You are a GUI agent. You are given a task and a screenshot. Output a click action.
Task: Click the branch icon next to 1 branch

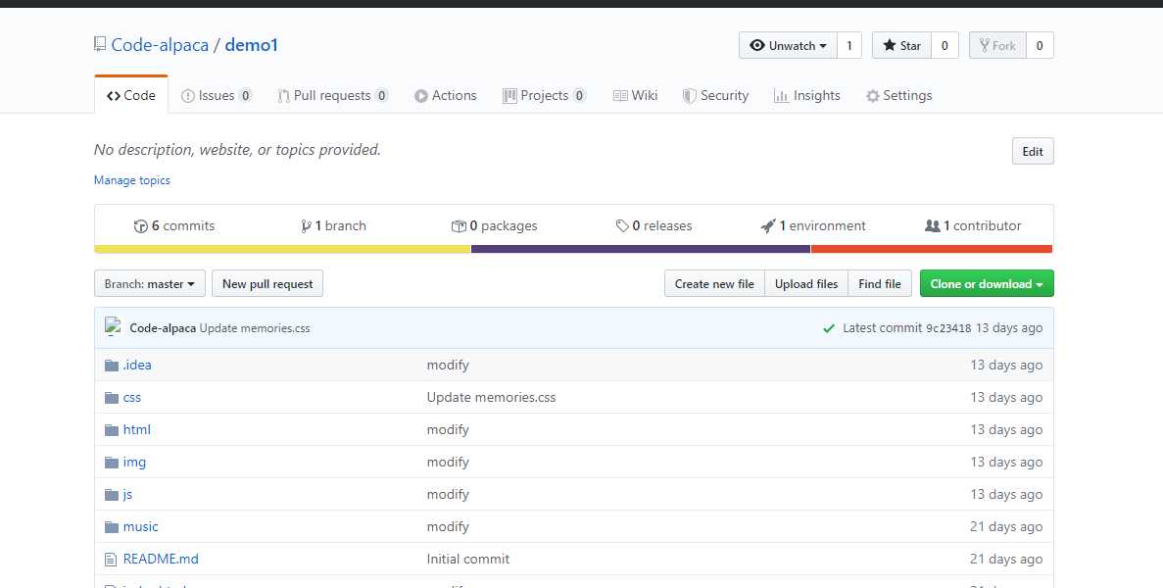[x=306, y=226]
